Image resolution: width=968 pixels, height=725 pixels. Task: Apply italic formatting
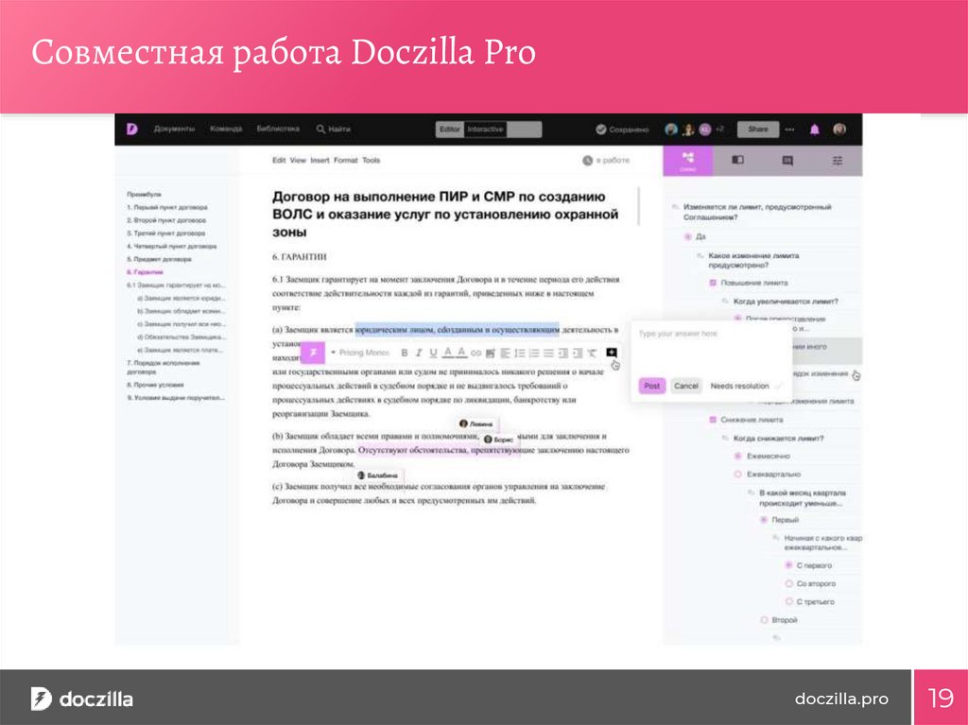point(419,353)
